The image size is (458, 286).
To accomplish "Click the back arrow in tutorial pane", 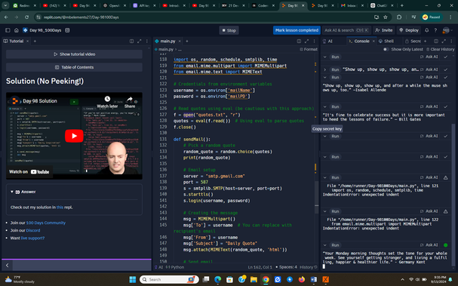I will point(8,266).
